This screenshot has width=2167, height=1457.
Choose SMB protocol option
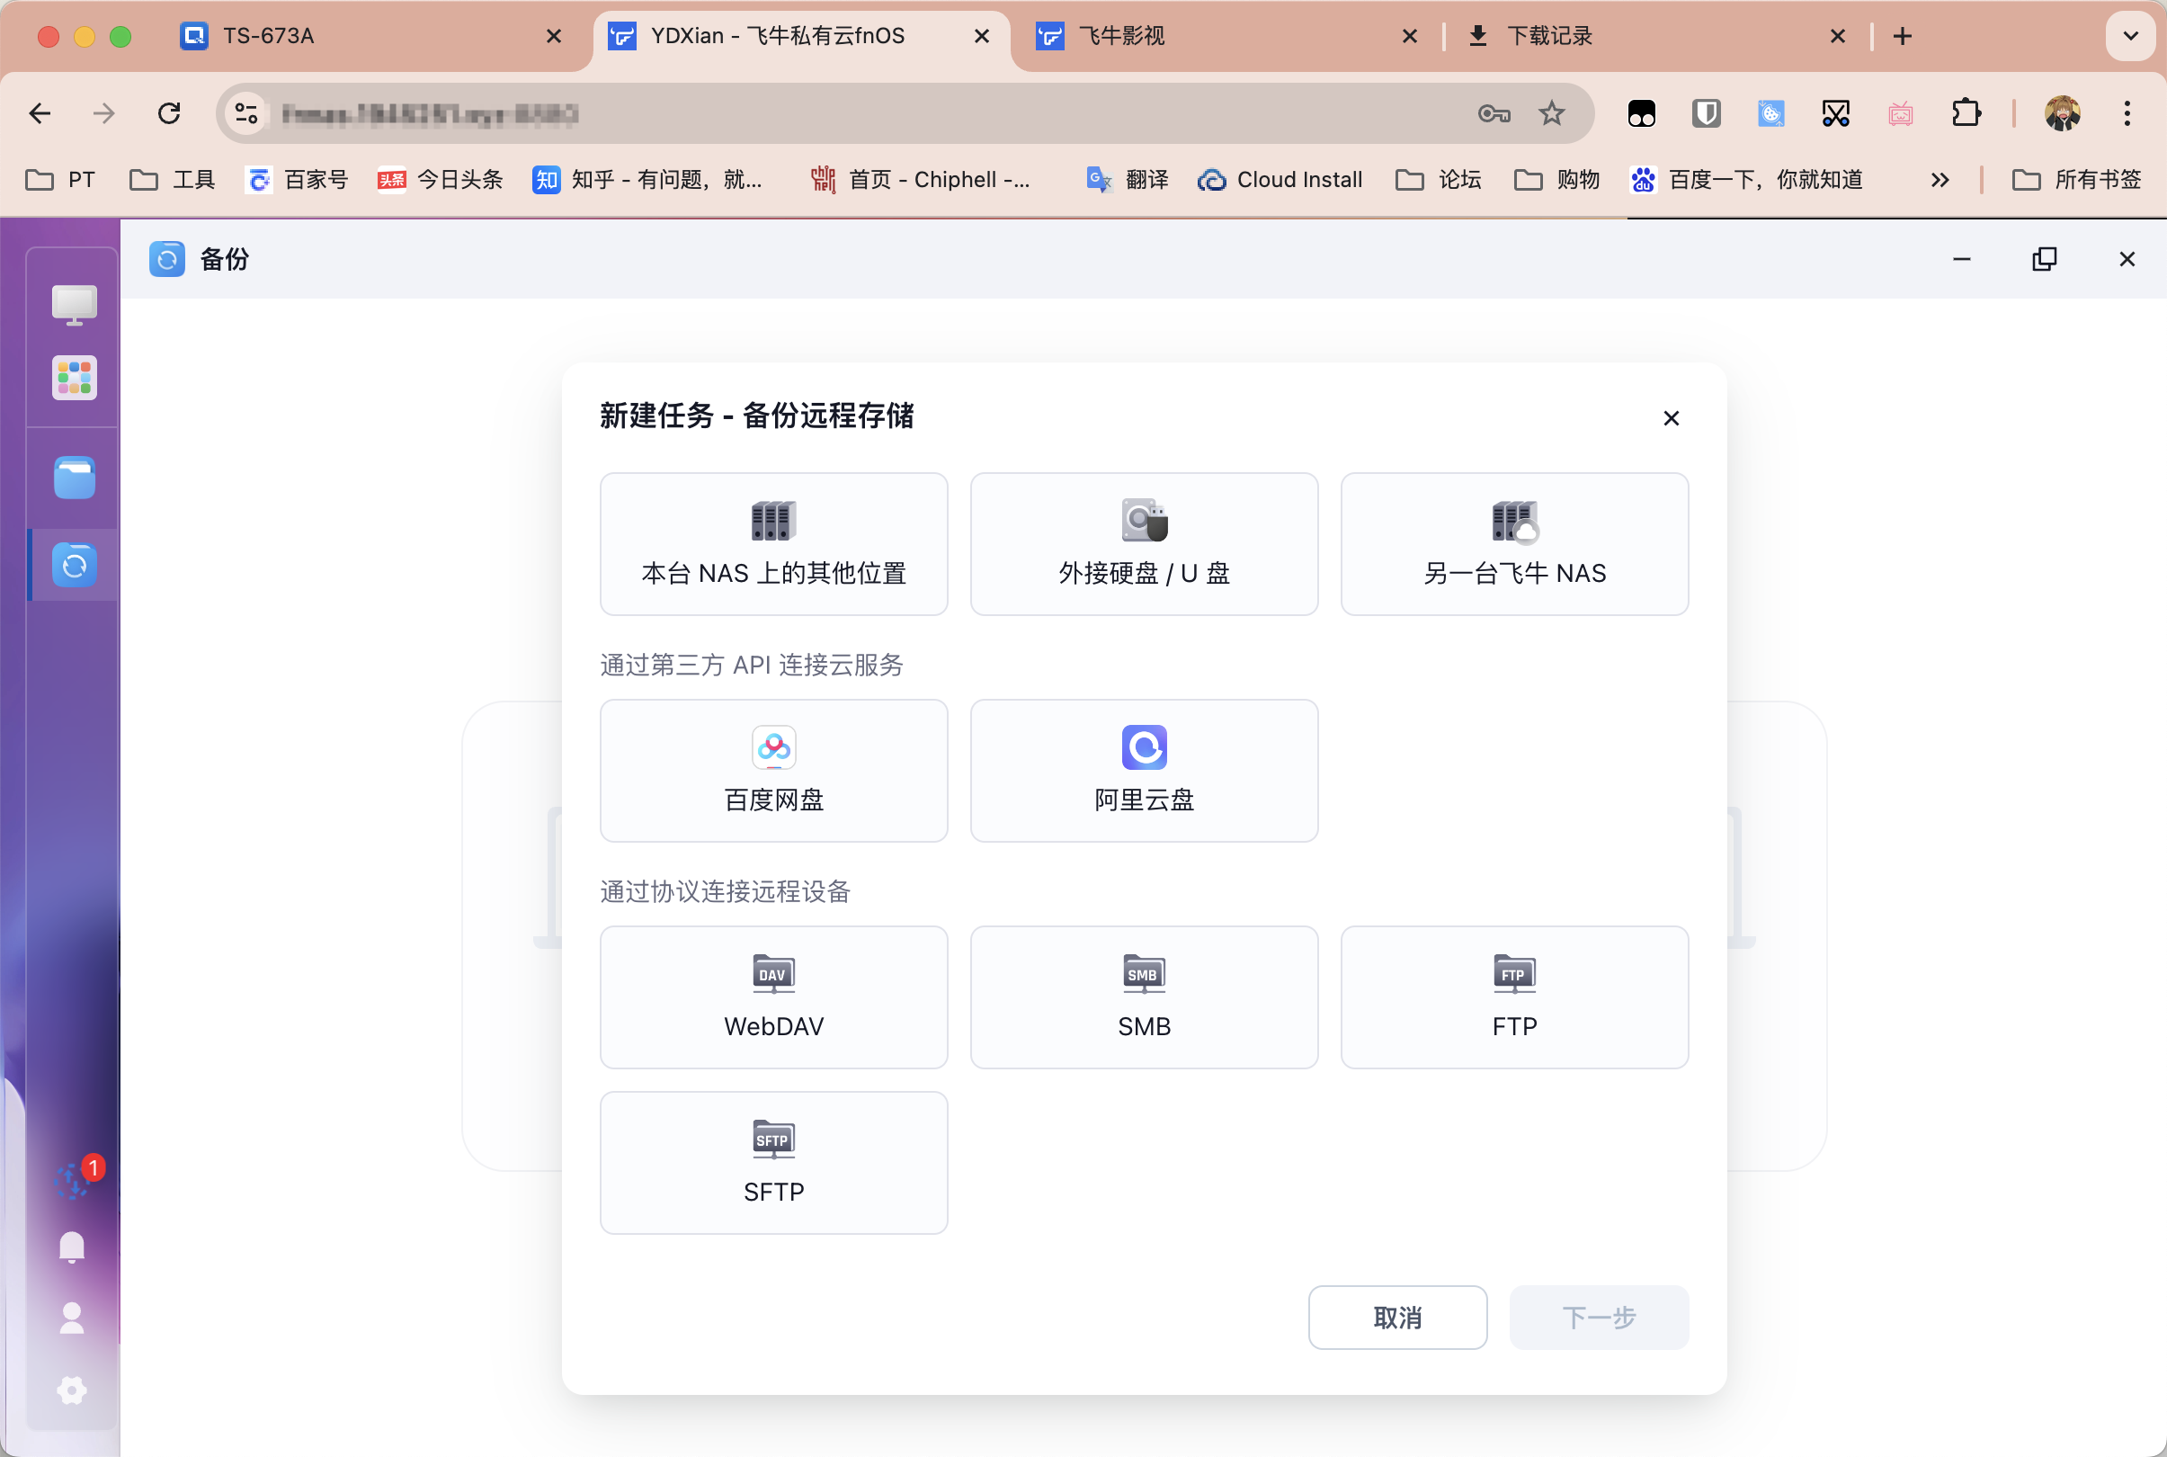(1145, 998)
